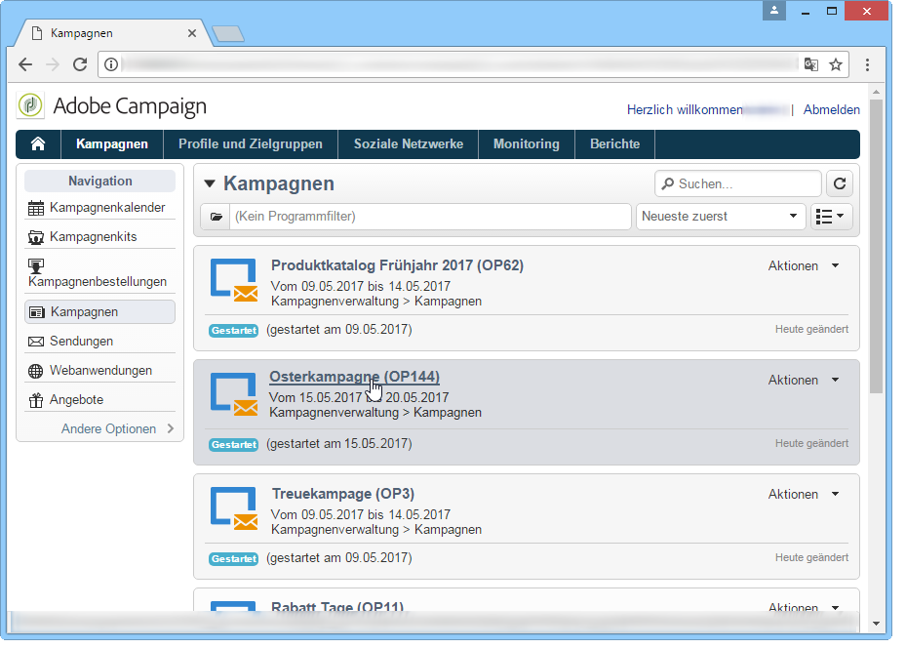Click the Adobe Campaign logo
The height and width of the screenshot is (648, 906).
pyautogui.click(x=30, y=105)
